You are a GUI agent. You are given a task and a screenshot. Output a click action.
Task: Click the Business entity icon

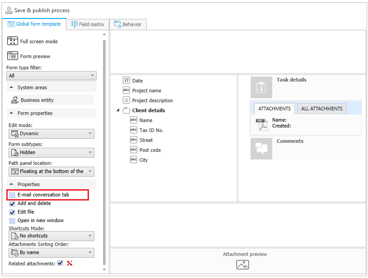15,100
